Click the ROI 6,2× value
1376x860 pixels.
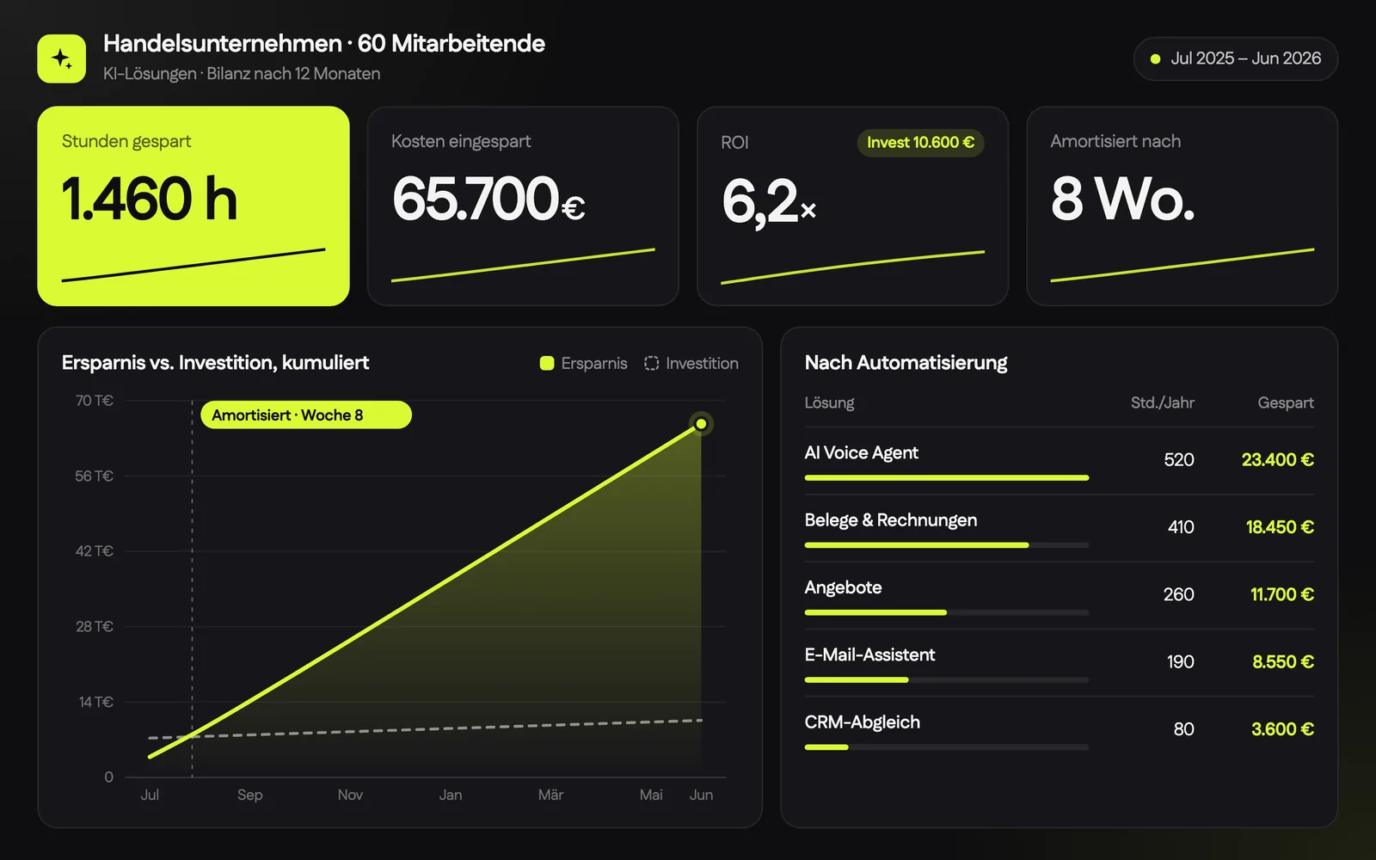769,201
